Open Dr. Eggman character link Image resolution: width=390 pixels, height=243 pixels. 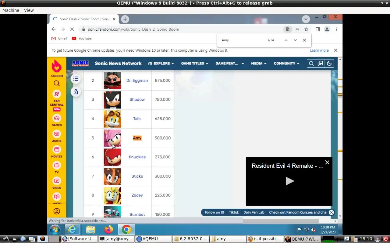pos(137,80)
